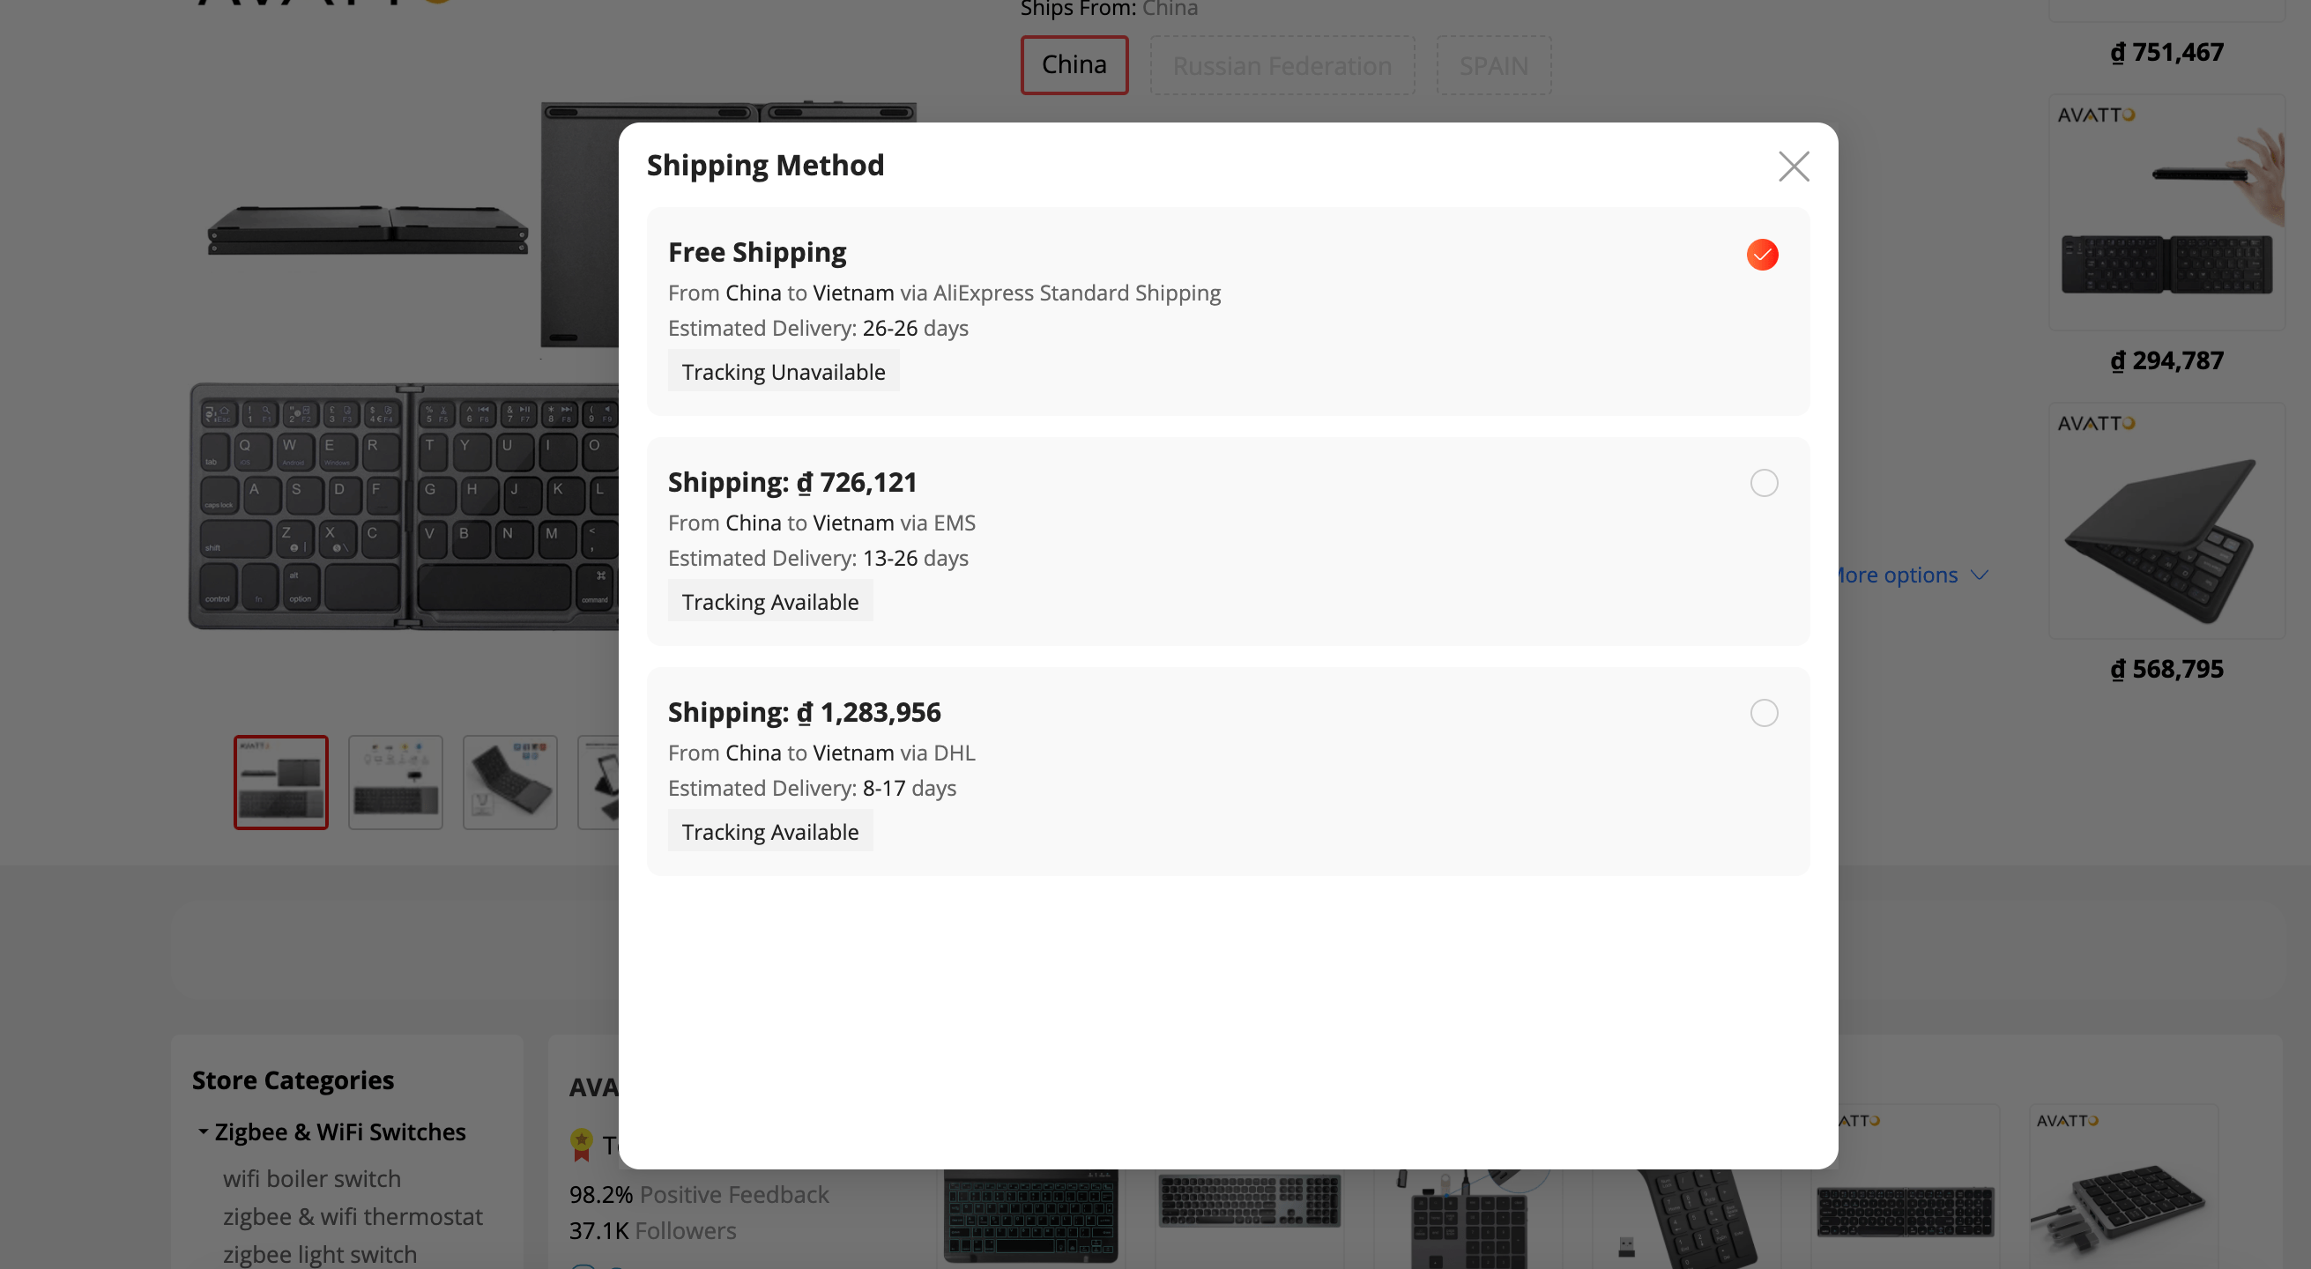This screenshot has width=2311, height=1269.
Task: Select China ships-from option
Action: pyautogui.click(x=1074, y=65)
